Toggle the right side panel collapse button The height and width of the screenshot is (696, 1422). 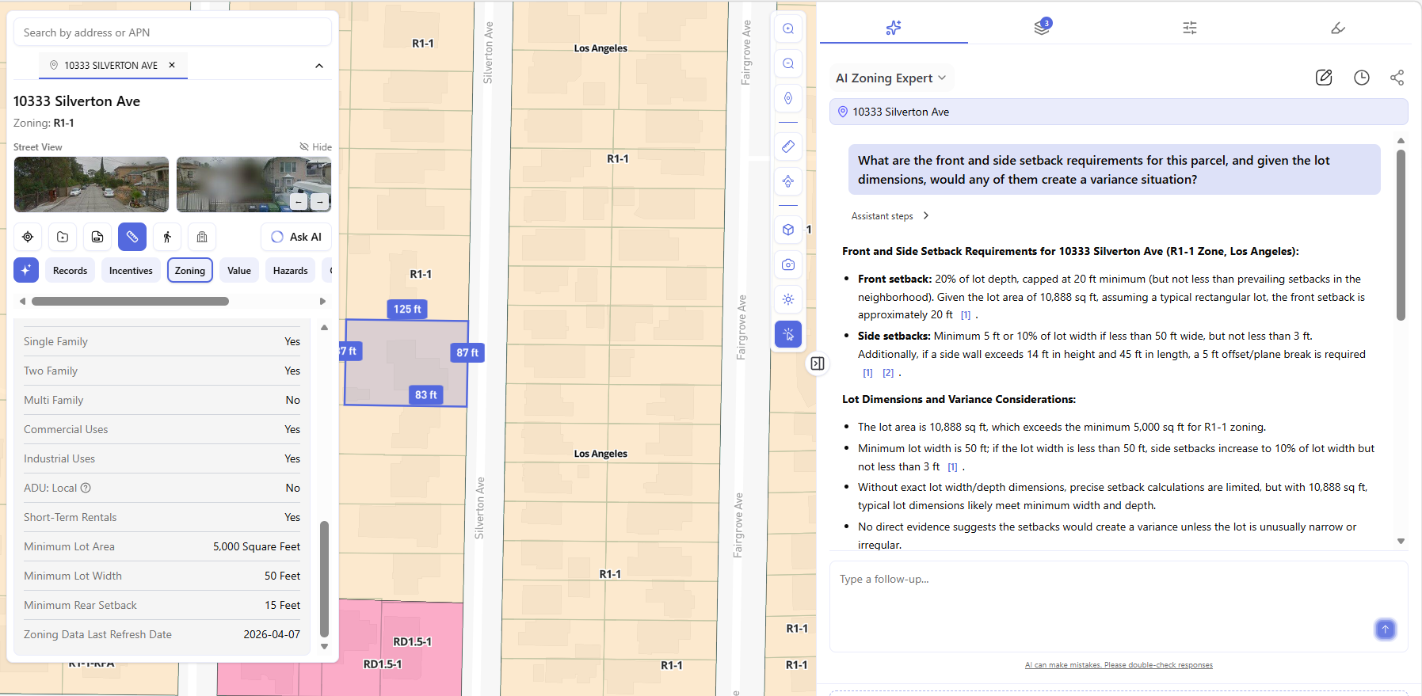pyautogui.click(x=818, y=363)
